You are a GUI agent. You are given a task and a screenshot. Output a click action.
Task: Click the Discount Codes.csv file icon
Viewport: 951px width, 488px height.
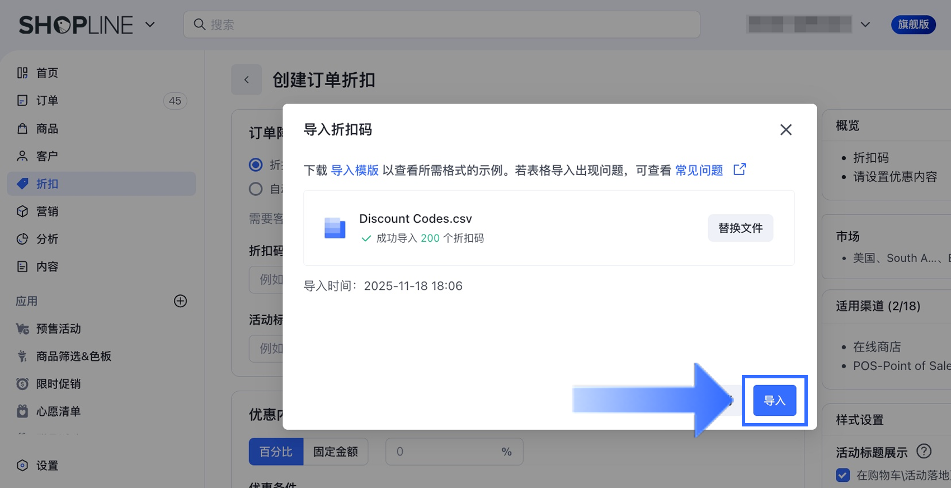click(335, 228)
